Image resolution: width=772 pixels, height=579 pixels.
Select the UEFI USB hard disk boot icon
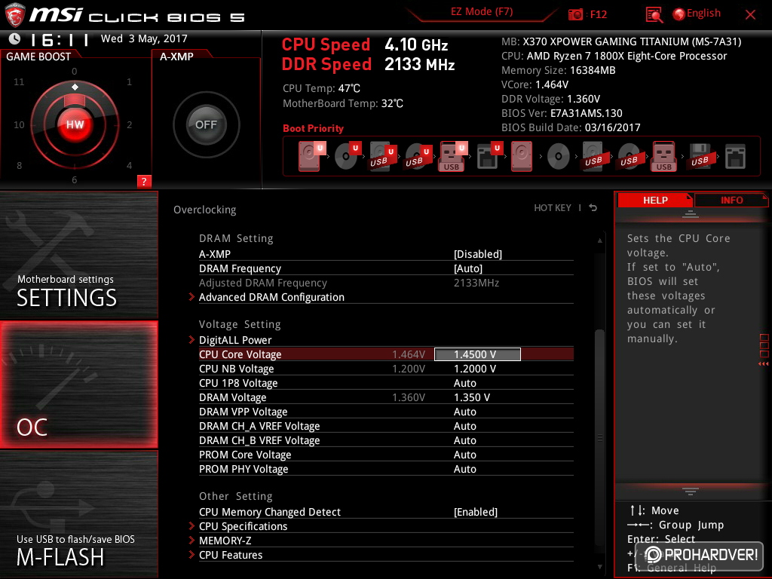383,156
